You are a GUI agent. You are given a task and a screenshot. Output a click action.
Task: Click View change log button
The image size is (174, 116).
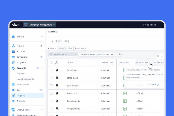(65, 48)
